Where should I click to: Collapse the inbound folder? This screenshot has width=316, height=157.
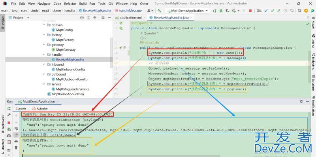click(x=44, y=64)
